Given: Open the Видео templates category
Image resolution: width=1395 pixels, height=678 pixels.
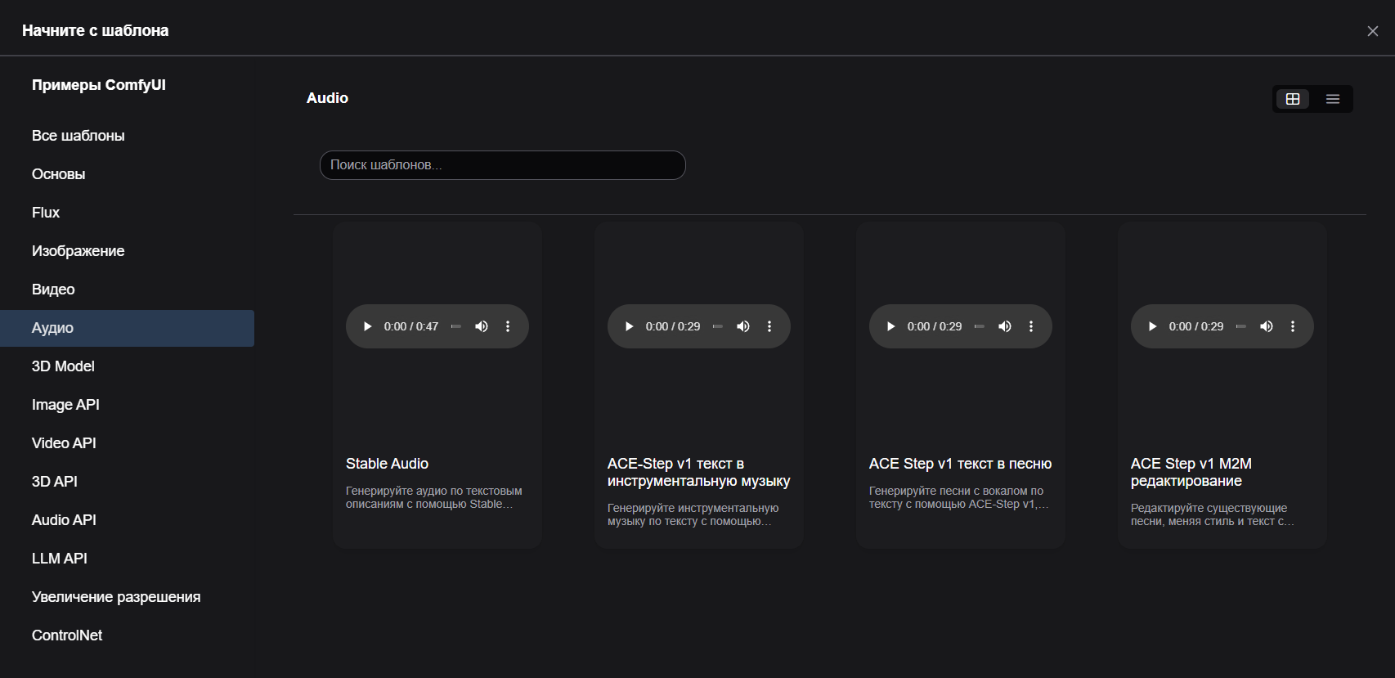Looking at the screenshot, I should [x=53, y=290].
